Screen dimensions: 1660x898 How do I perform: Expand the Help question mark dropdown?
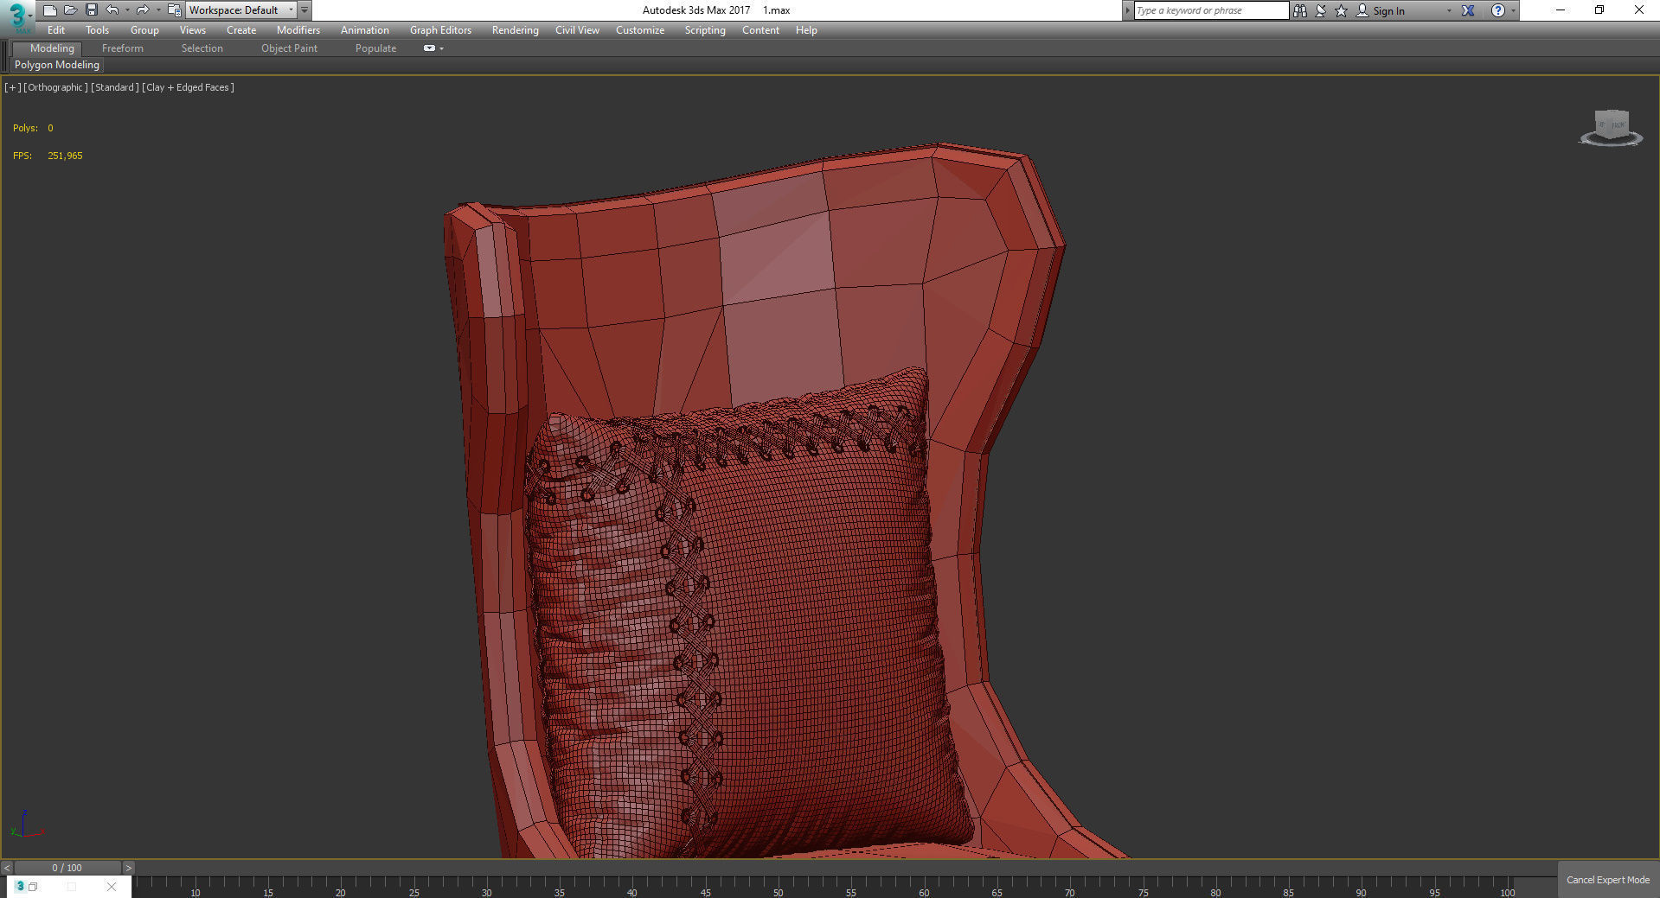1513,10
